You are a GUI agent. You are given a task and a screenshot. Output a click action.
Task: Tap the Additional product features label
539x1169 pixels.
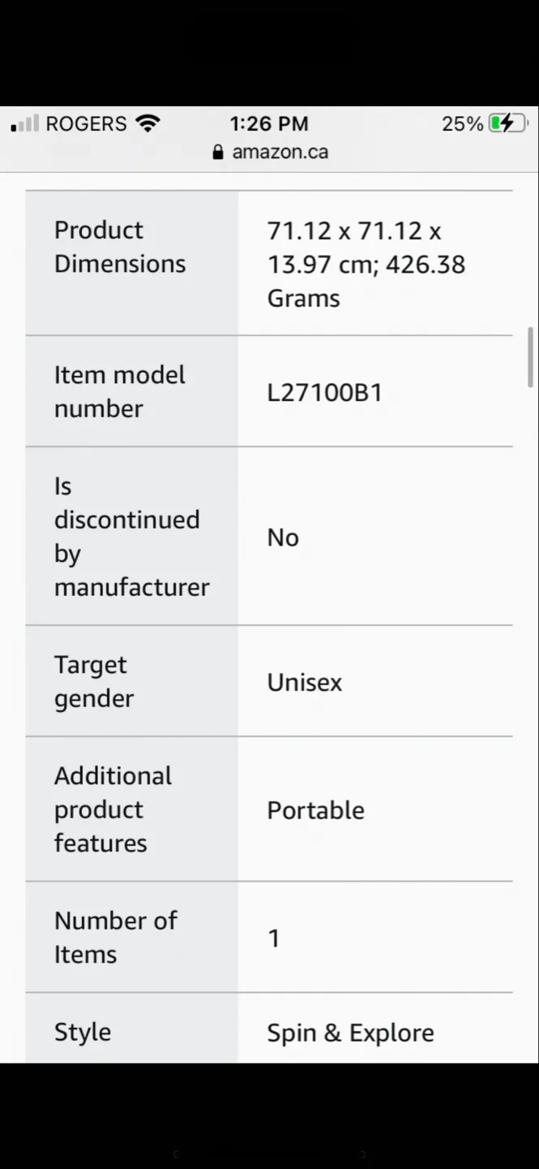click(x=113, y=809)
